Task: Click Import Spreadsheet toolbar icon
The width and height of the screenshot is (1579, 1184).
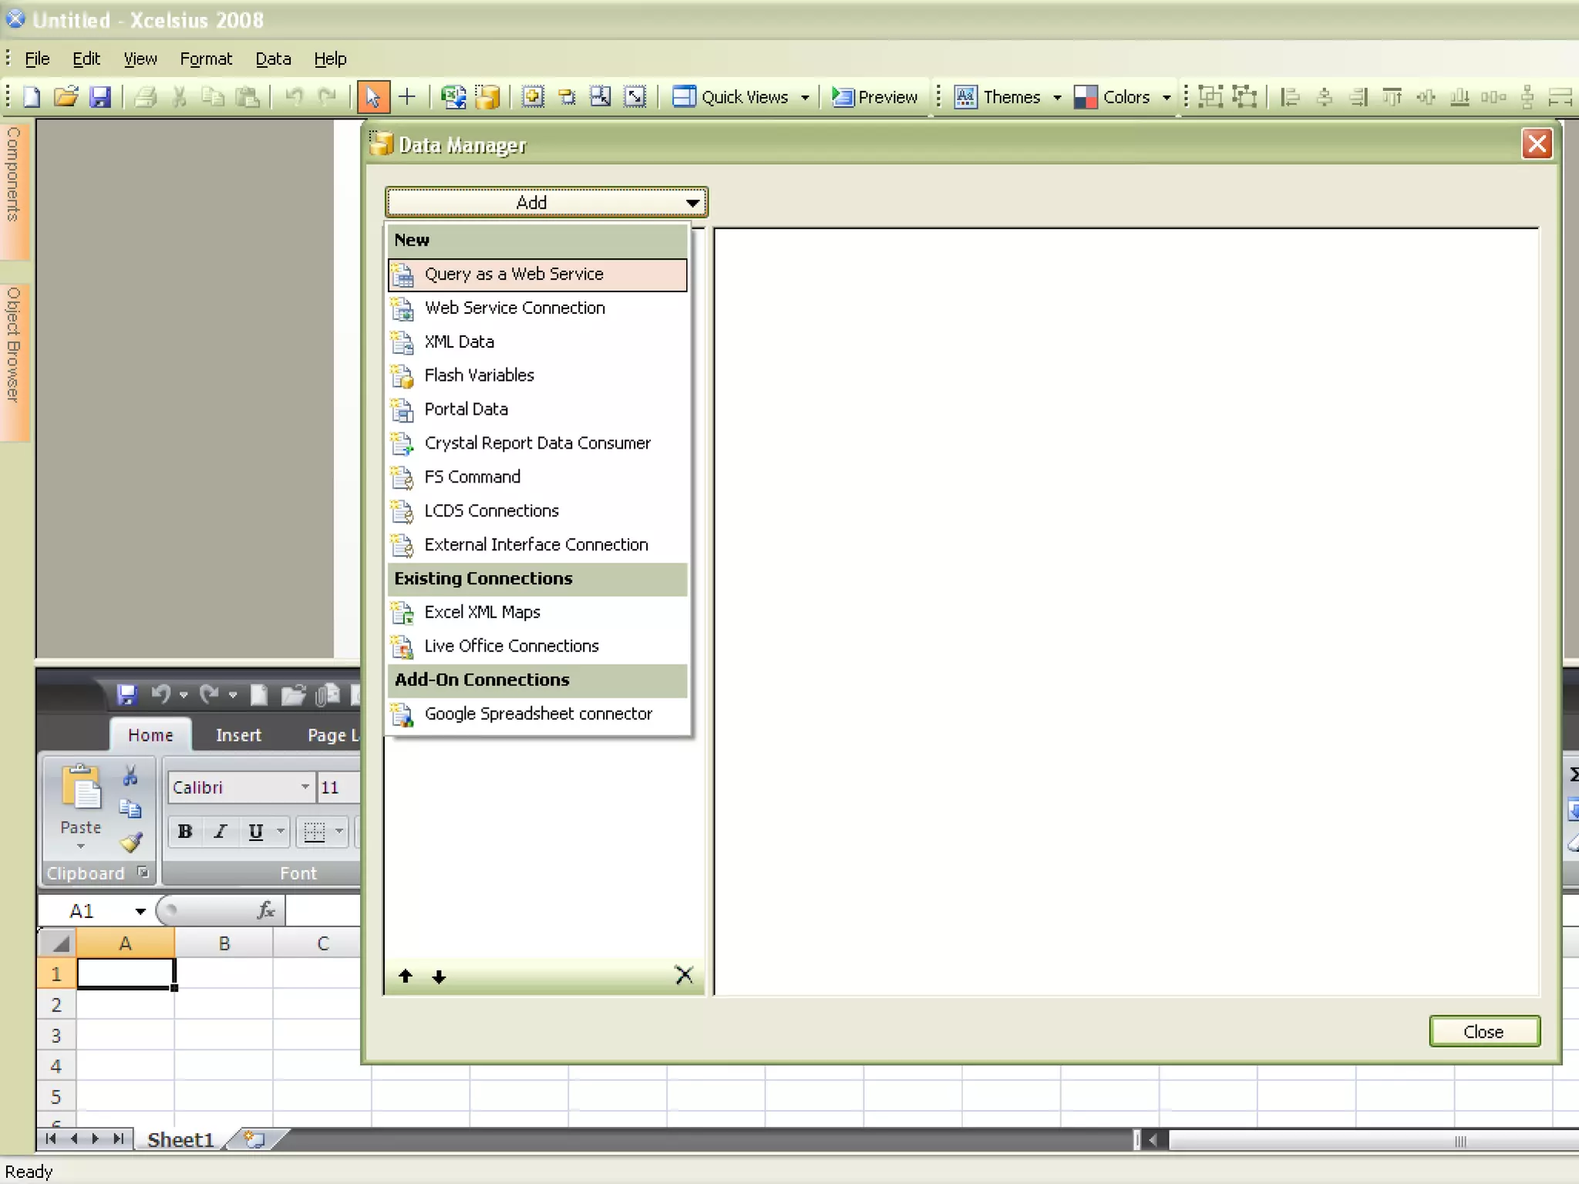Action: (453, 97)
